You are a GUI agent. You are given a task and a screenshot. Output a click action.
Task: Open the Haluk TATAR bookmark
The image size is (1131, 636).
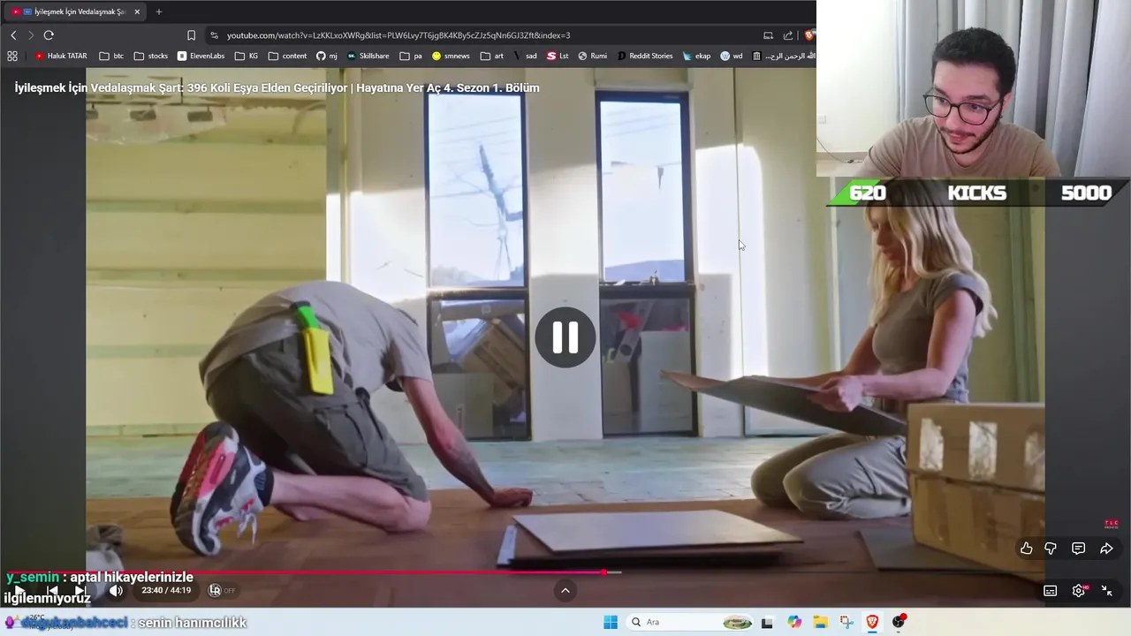tap(61, 56)
